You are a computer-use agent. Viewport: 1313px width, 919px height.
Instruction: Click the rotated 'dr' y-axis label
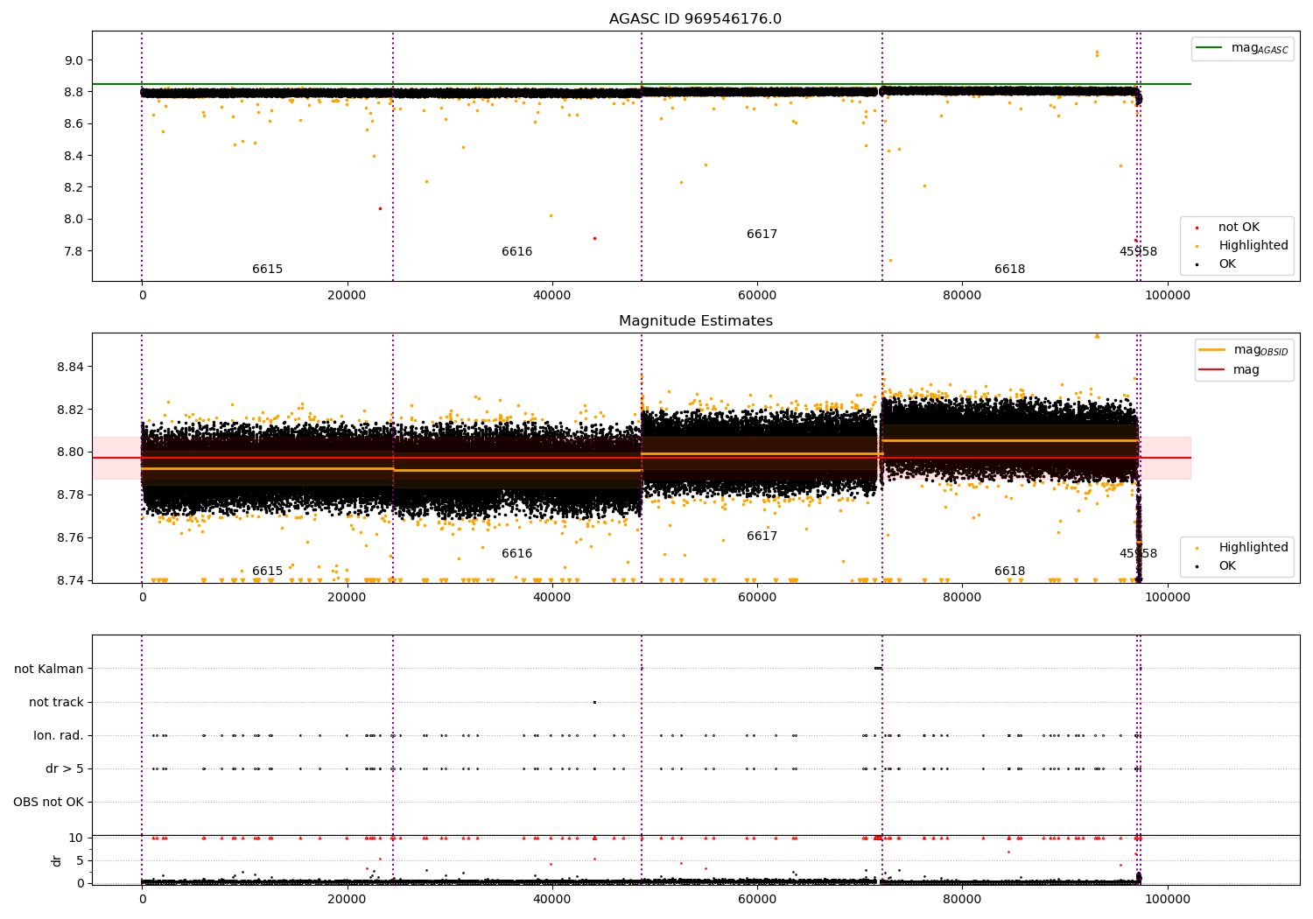point(56,860)
